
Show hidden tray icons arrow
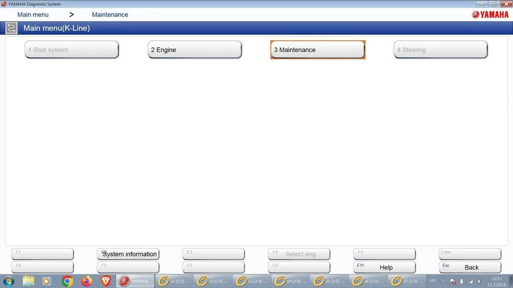[443, 281]
